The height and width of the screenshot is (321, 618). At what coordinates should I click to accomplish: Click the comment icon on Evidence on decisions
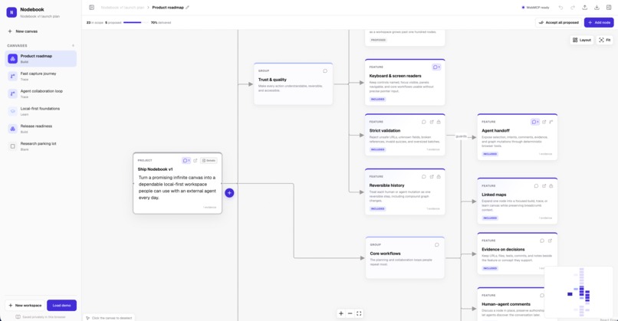click(x=542, y=241)
